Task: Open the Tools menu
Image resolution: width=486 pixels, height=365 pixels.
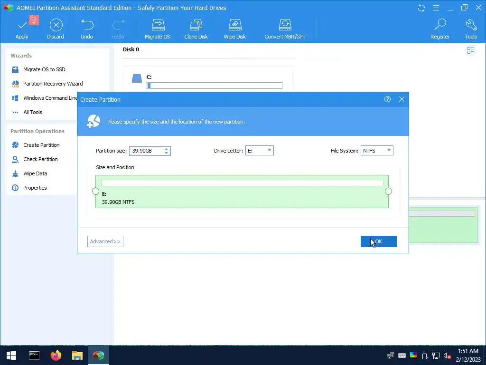Action: 470,29
